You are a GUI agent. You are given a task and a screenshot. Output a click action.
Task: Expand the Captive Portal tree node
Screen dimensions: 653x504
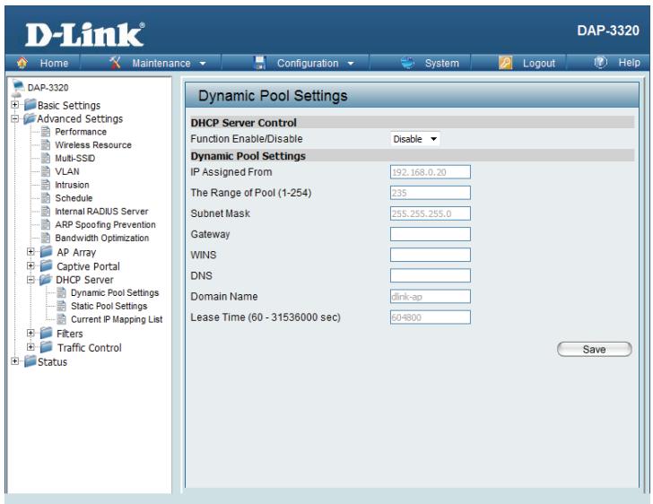pos(30,265)
